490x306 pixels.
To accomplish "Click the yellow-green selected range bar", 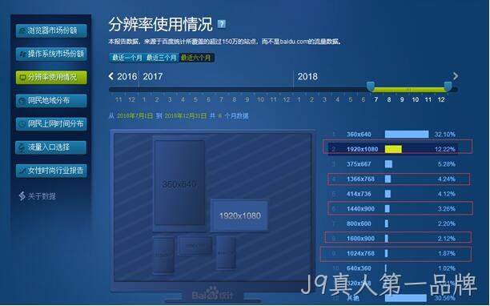I will coord(409,90).
